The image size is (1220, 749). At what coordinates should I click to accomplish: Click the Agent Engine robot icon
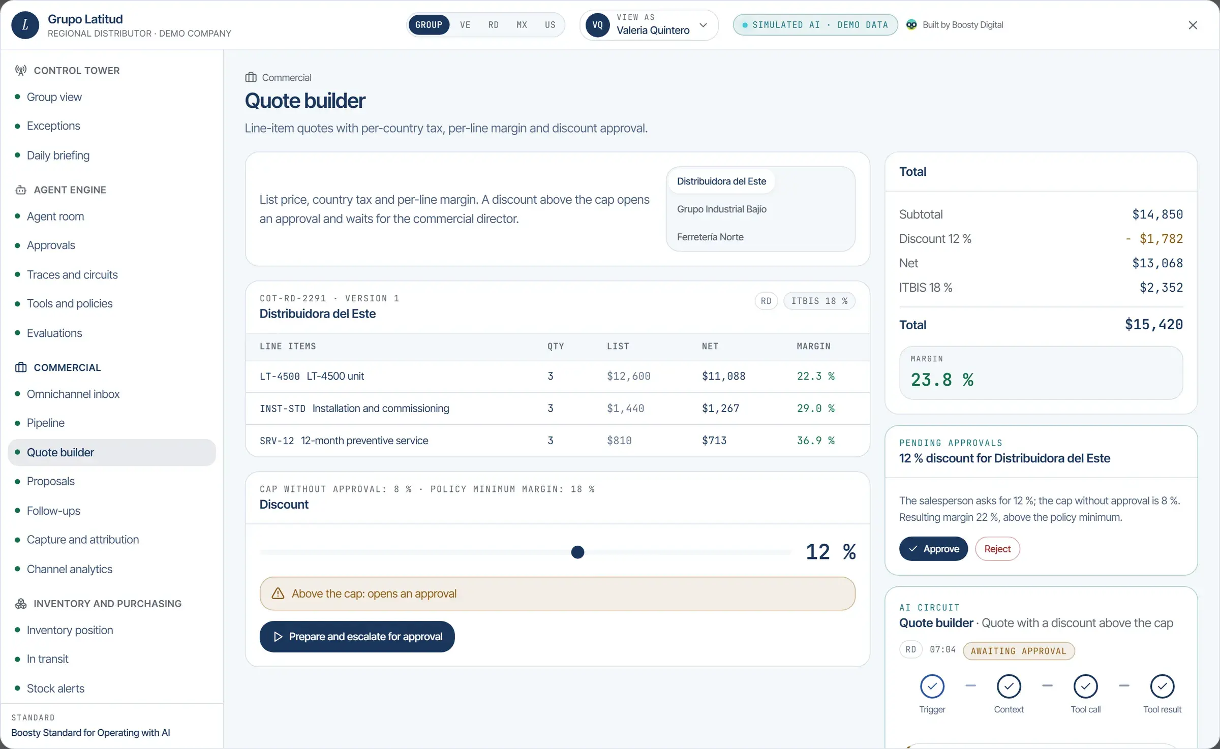(21, 190)
